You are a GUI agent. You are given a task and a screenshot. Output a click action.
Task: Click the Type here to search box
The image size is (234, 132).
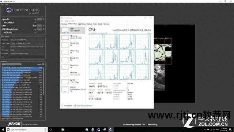(x=27, y=129)
